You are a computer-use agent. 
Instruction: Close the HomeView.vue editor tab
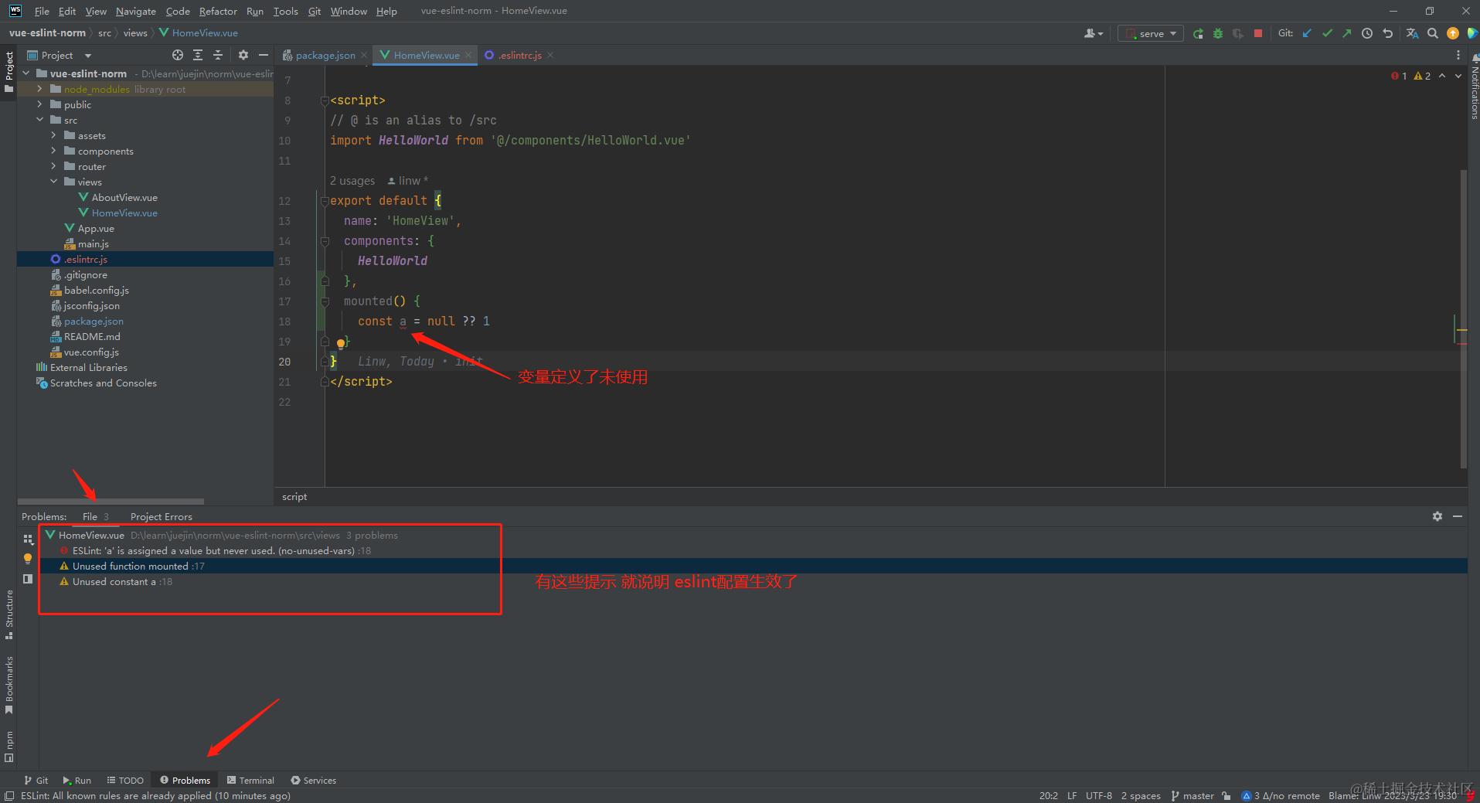tap(468, 55)
